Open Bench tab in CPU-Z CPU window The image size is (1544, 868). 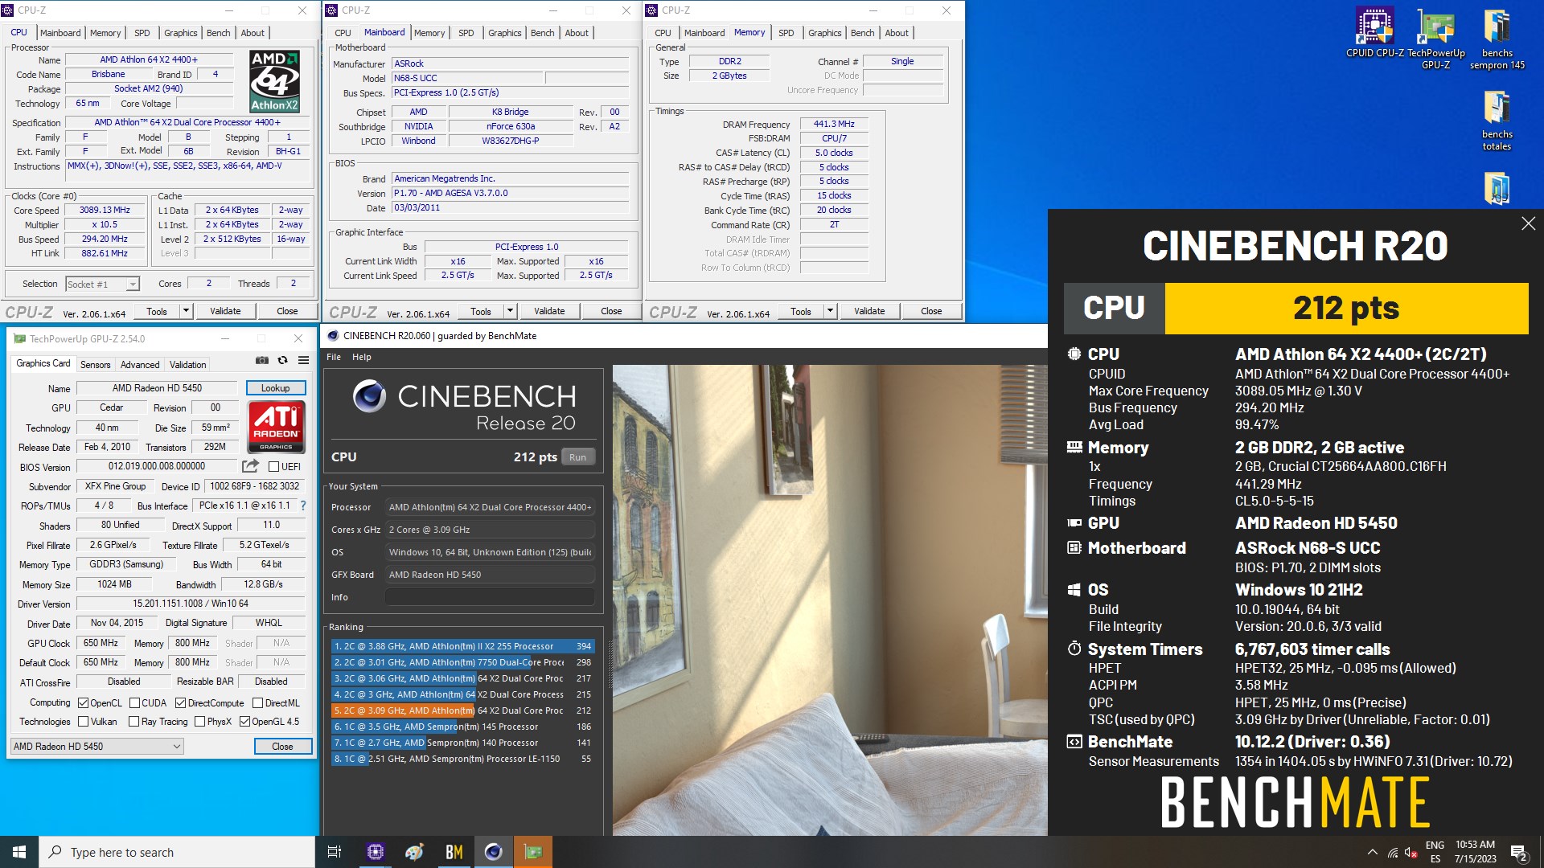[218, 33]
